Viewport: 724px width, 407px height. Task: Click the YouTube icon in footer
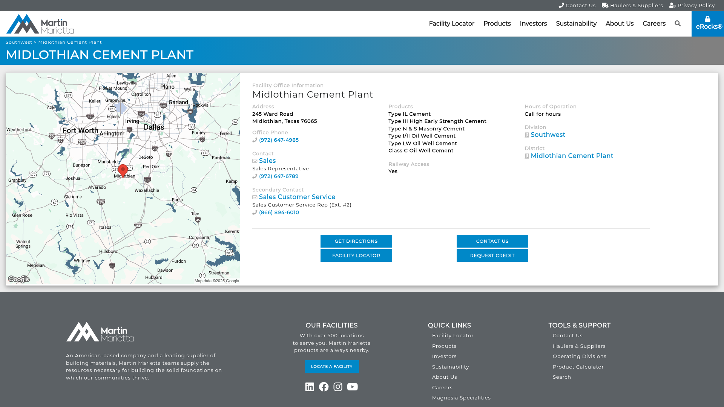(x=352, y=387)
